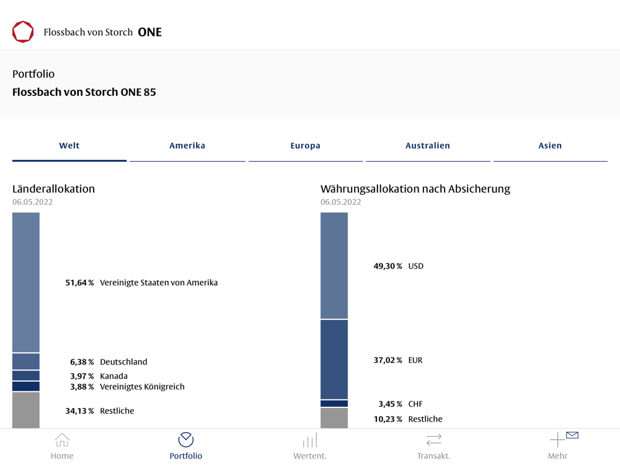The image size is (620, 465).
Task: Switch to the Amerika tab
Action: 187,146
